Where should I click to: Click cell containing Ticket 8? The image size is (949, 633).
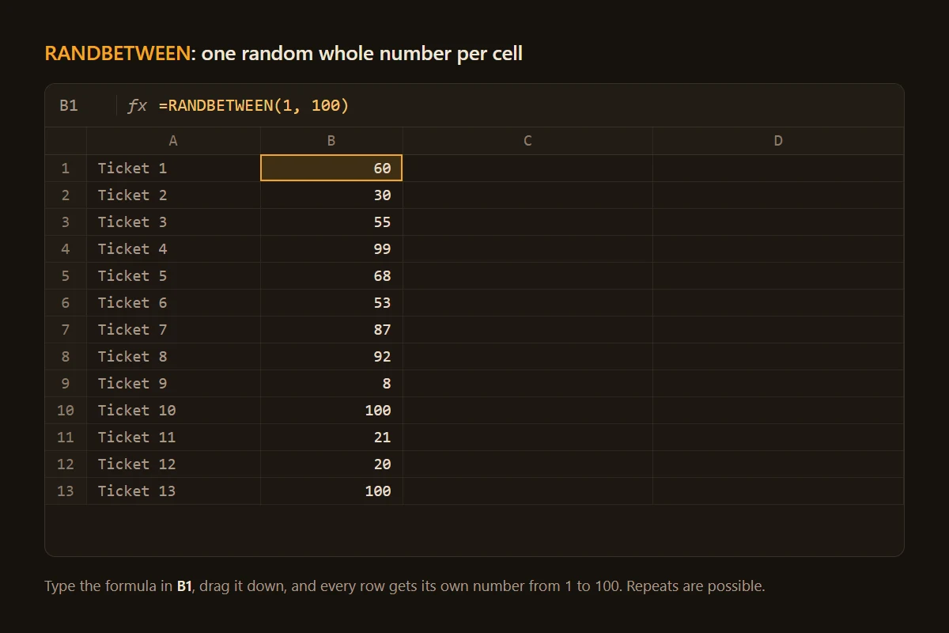173,356
